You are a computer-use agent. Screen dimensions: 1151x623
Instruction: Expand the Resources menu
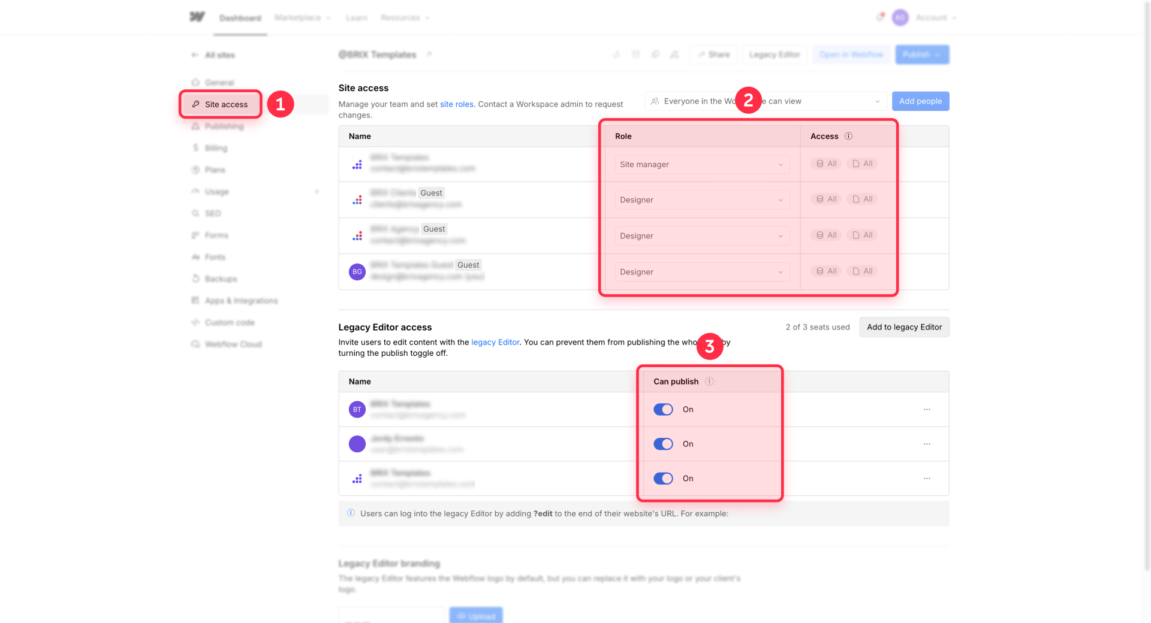(x=405, y=17)
